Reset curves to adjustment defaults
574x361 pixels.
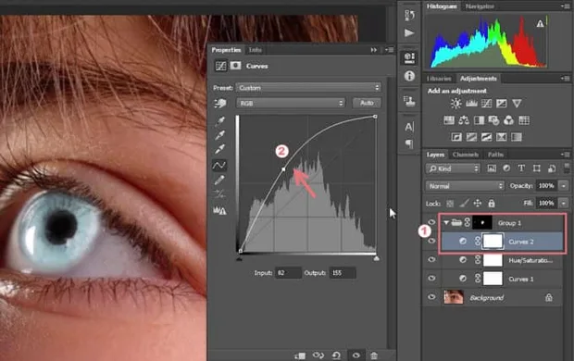coord(336,355)
